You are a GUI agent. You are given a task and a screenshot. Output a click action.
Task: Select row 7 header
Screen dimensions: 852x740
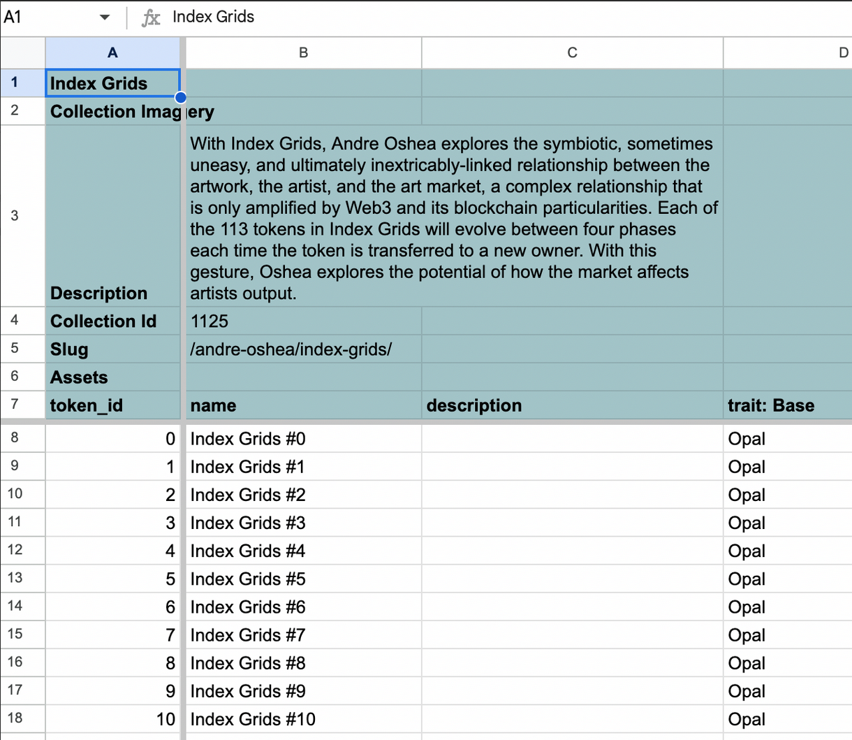click(x=22, y=405)
